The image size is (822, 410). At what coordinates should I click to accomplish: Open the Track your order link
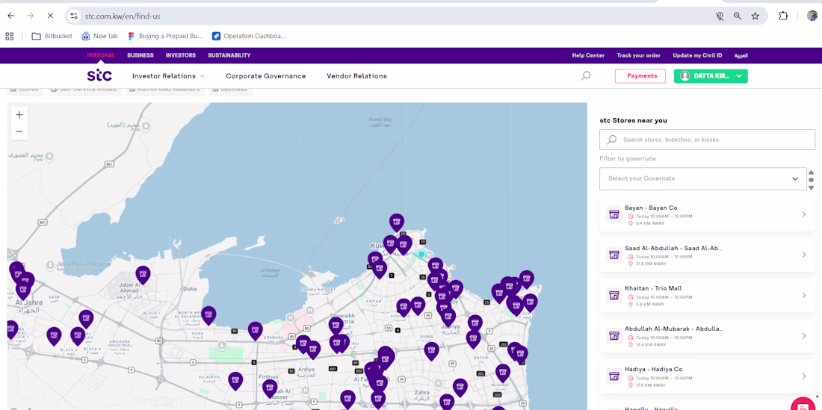coord(638,55)
